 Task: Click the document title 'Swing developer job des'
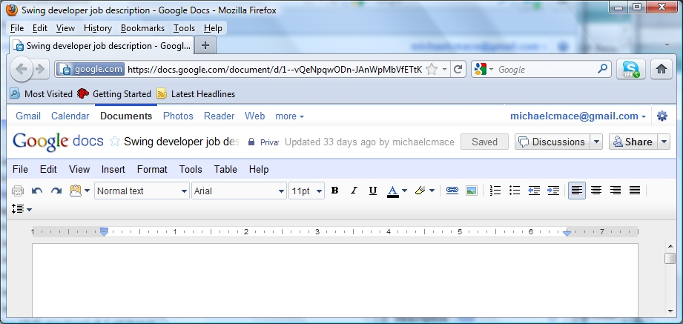click(x=181, y=142)
